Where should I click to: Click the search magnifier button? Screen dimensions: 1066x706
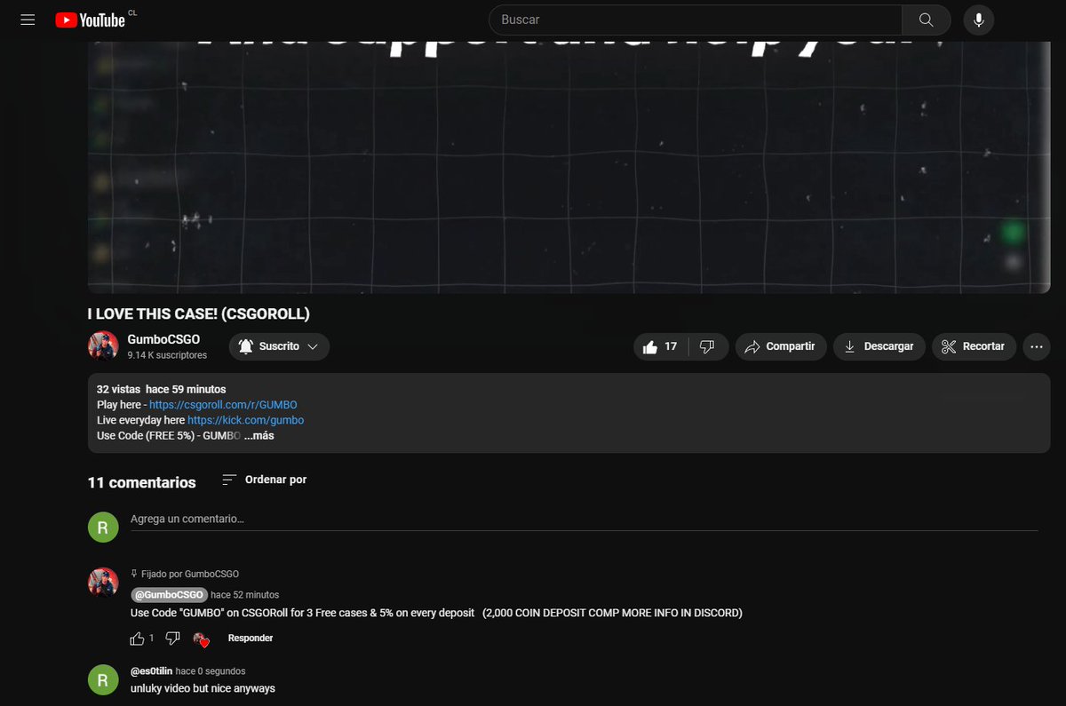[x=927, y=20]
